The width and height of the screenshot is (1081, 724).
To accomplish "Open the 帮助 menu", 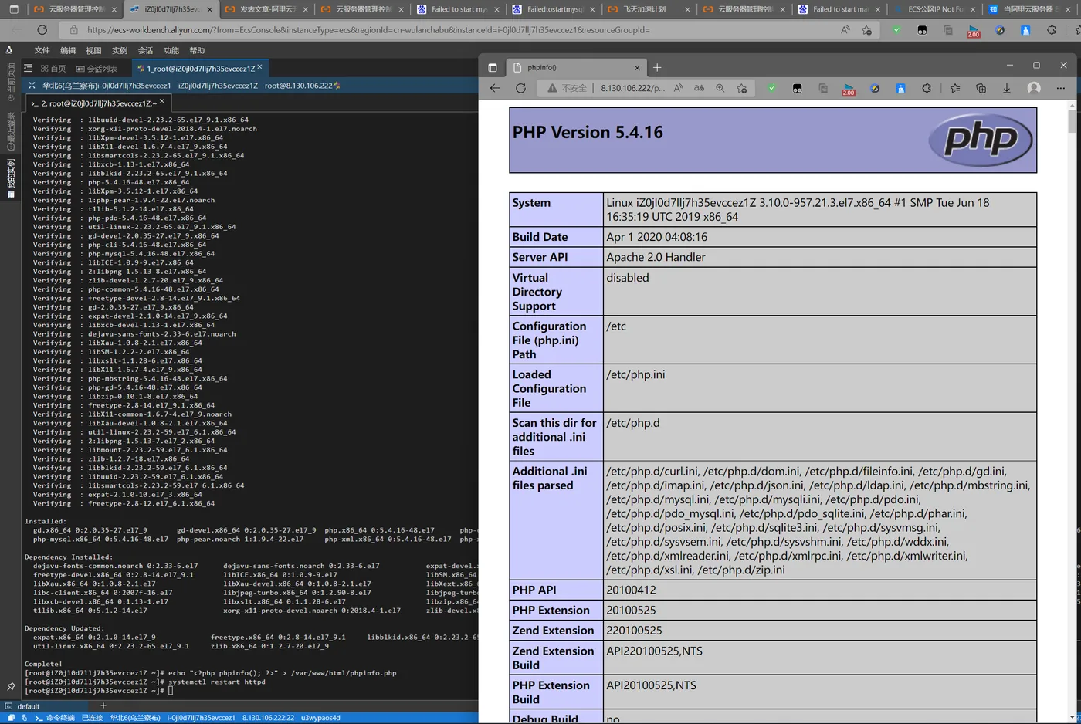I will coord(197,50).
